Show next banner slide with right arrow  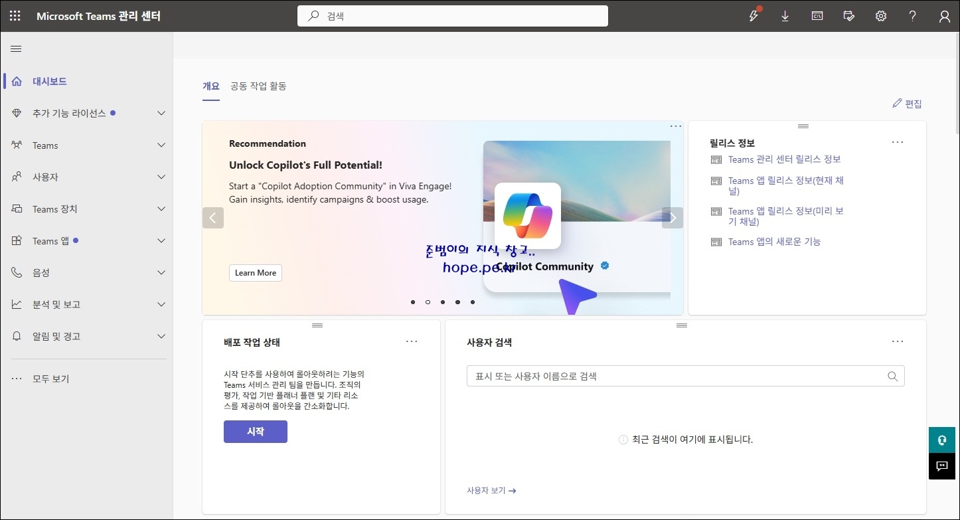coord(673,218)
